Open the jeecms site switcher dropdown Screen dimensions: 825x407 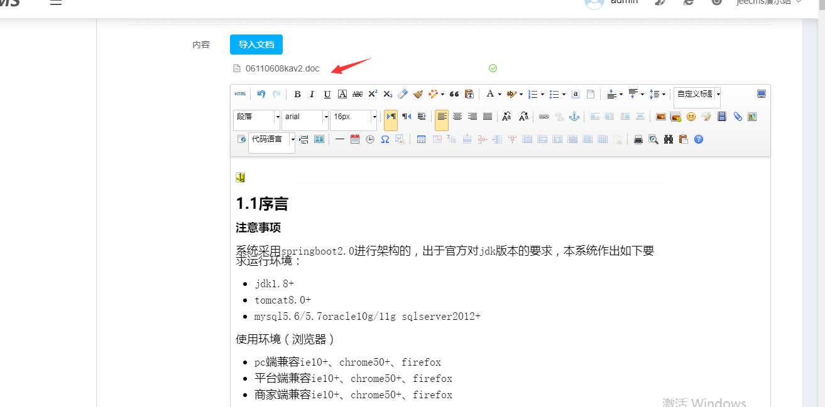770,2
